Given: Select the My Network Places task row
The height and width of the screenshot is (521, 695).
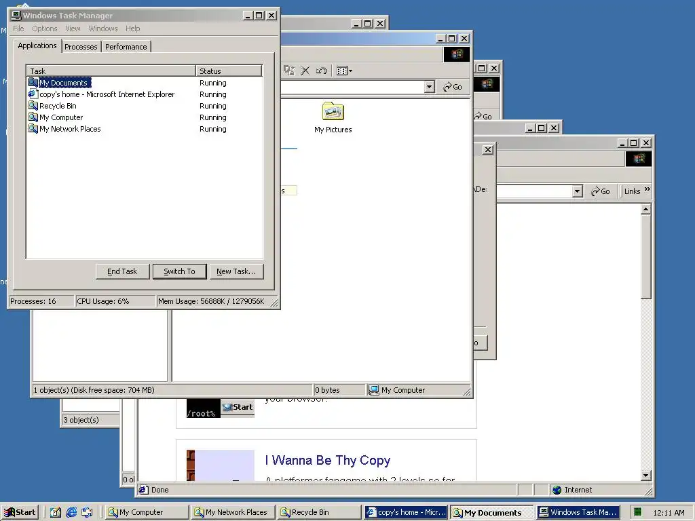Looking at the screenshot, I should point(145,129).
